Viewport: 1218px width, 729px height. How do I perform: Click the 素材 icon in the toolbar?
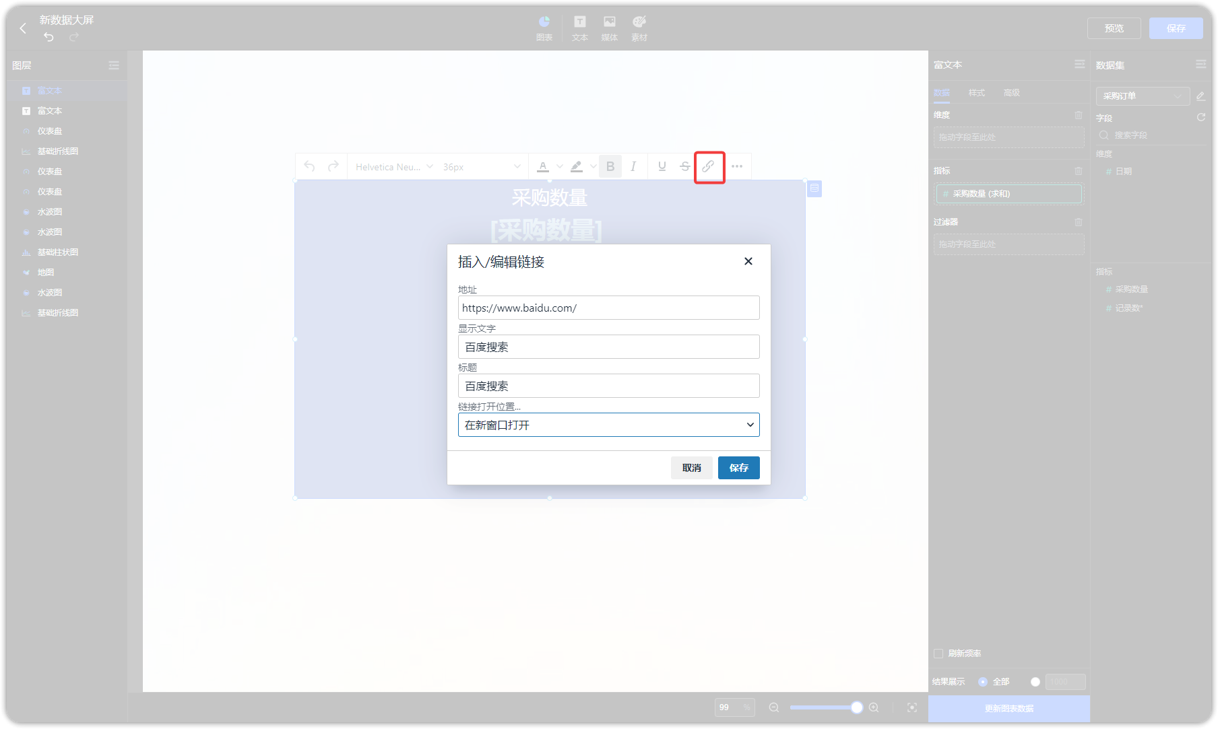(639, 28)
